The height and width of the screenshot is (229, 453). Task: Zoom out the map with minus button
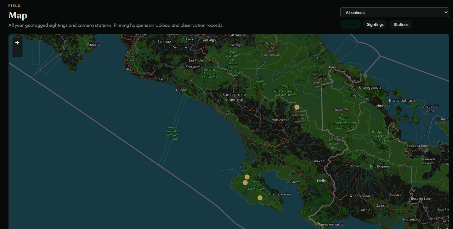[17, 52]
